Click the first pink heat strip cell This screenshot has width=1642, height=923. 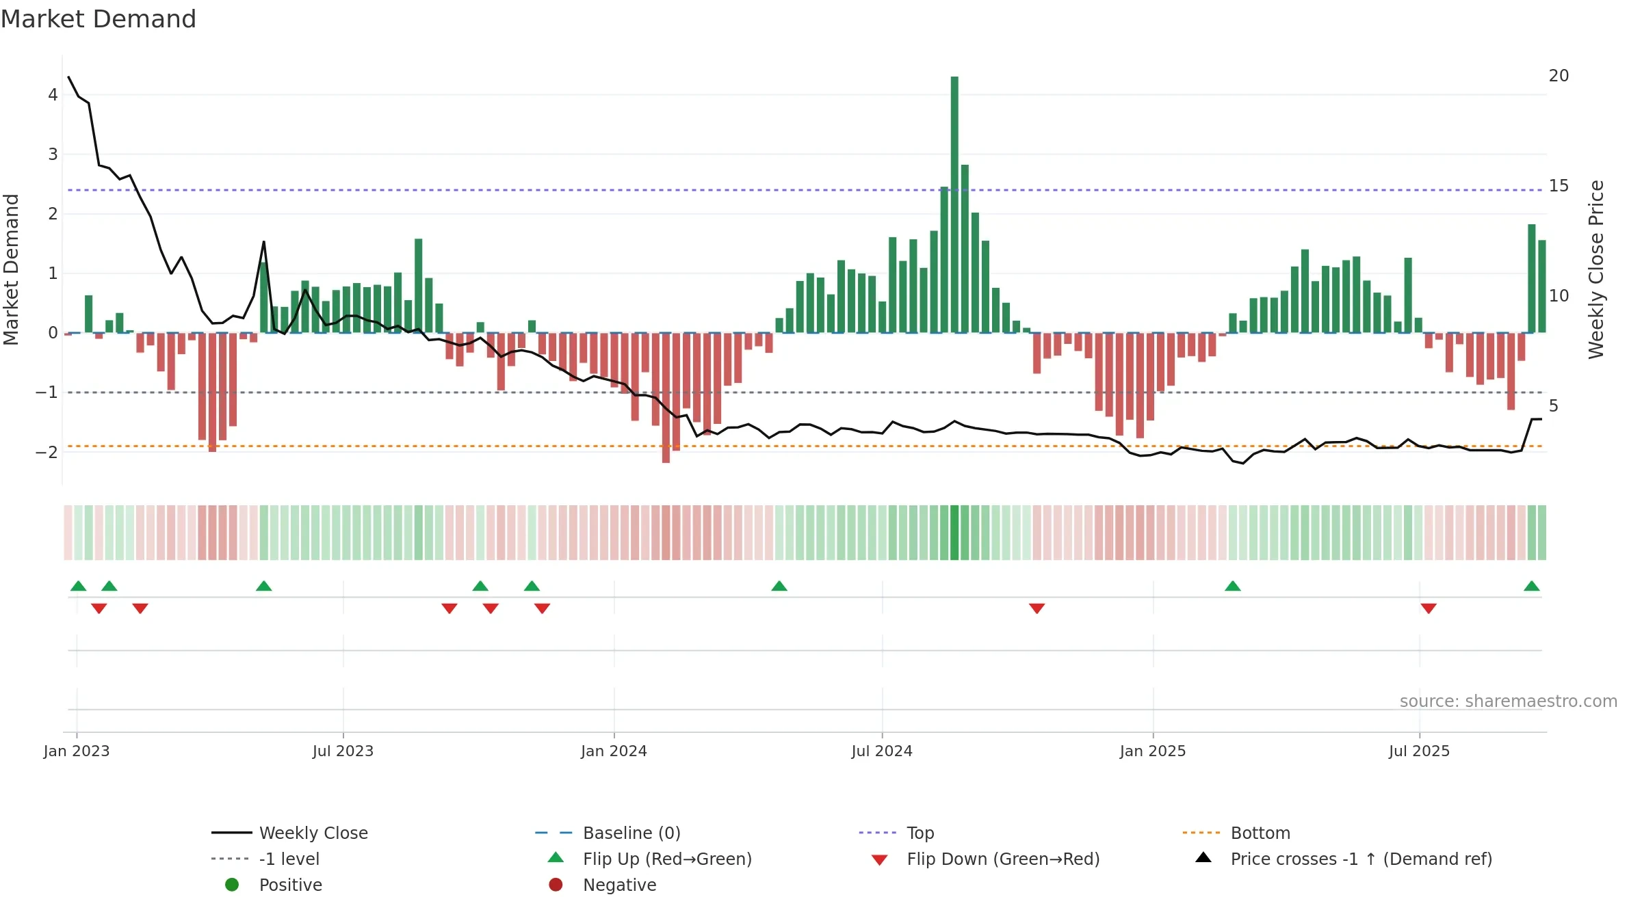tap(68, 533)
